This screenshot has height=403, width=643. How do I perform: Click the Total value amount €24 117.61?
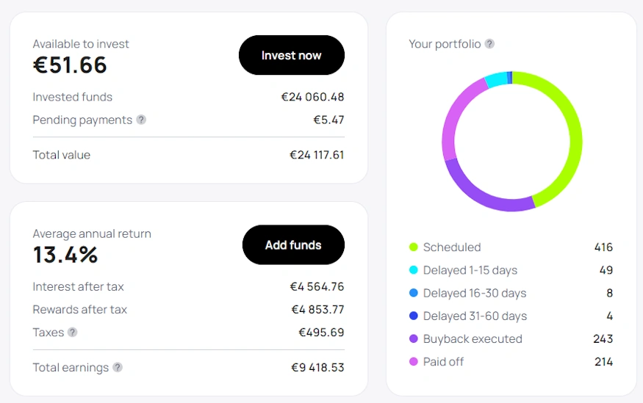click(317, 155)
